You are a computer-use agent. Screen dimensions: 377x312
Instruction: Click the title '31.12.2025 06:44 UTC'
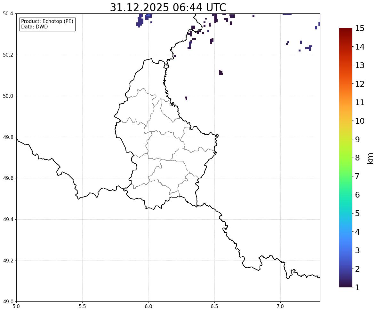pos(168,7)
